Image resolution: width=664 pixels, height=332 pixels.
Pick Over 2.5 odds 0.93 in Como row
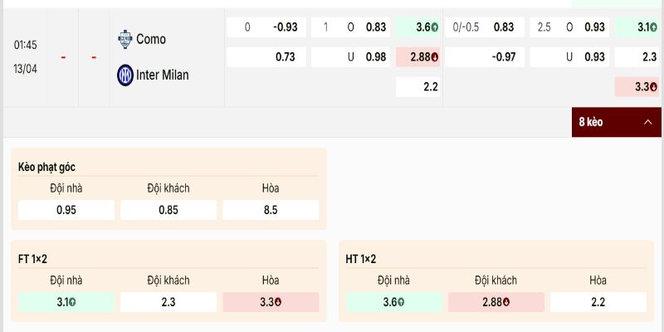pyautogui.click(x=594, y=27)
